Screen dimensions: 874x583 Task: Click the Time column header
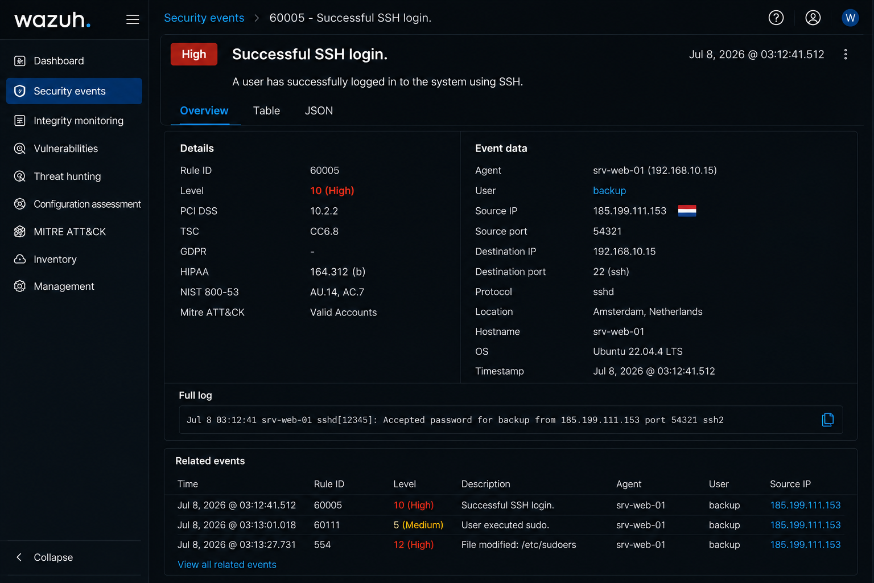pyautogui.click(x=188, y=484)
